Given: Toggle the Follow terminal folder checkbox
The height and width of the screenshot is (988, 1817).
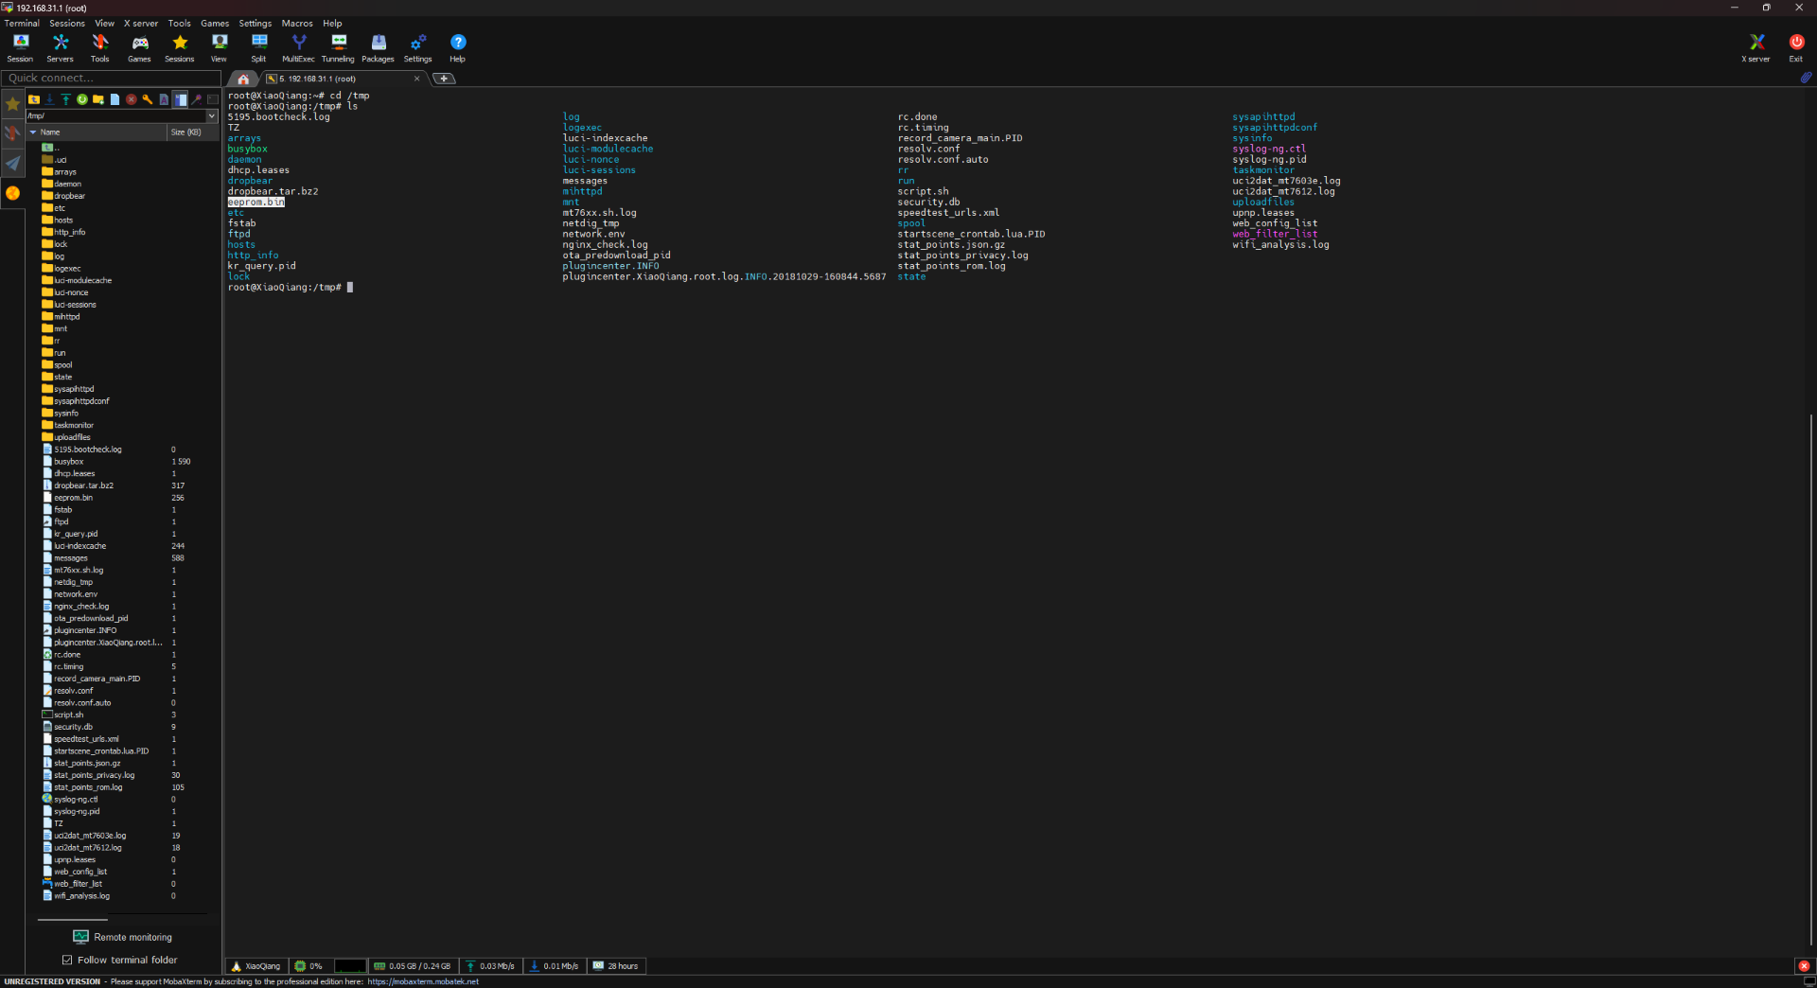Looking at the screenshot, I should tap(67, 960).
